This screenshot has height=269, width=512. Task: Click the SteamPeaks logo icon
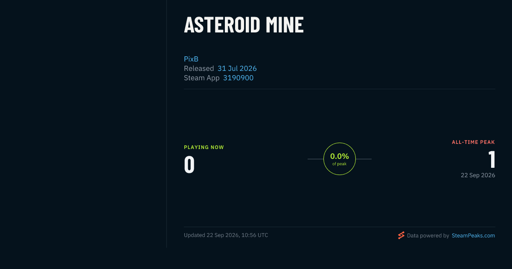click(x=401, y=235)
